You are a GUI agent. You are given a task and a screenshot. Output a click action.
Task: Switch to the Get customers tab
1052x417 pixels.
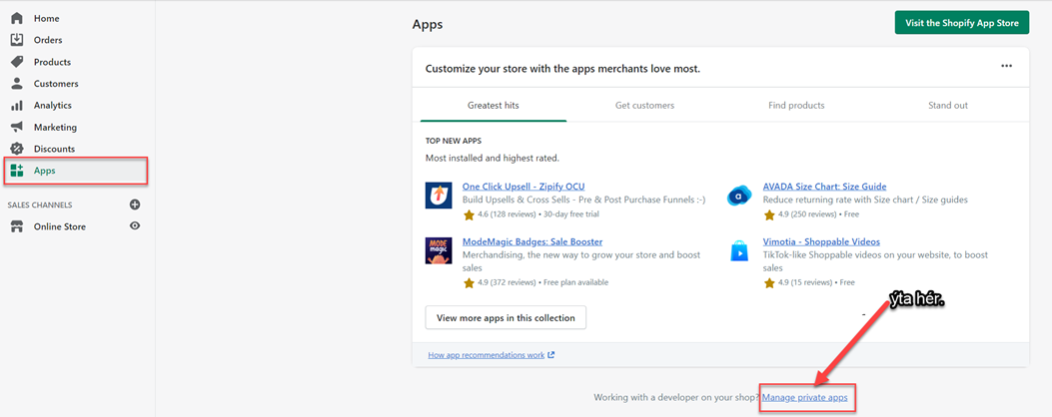[x=644, y=106]
